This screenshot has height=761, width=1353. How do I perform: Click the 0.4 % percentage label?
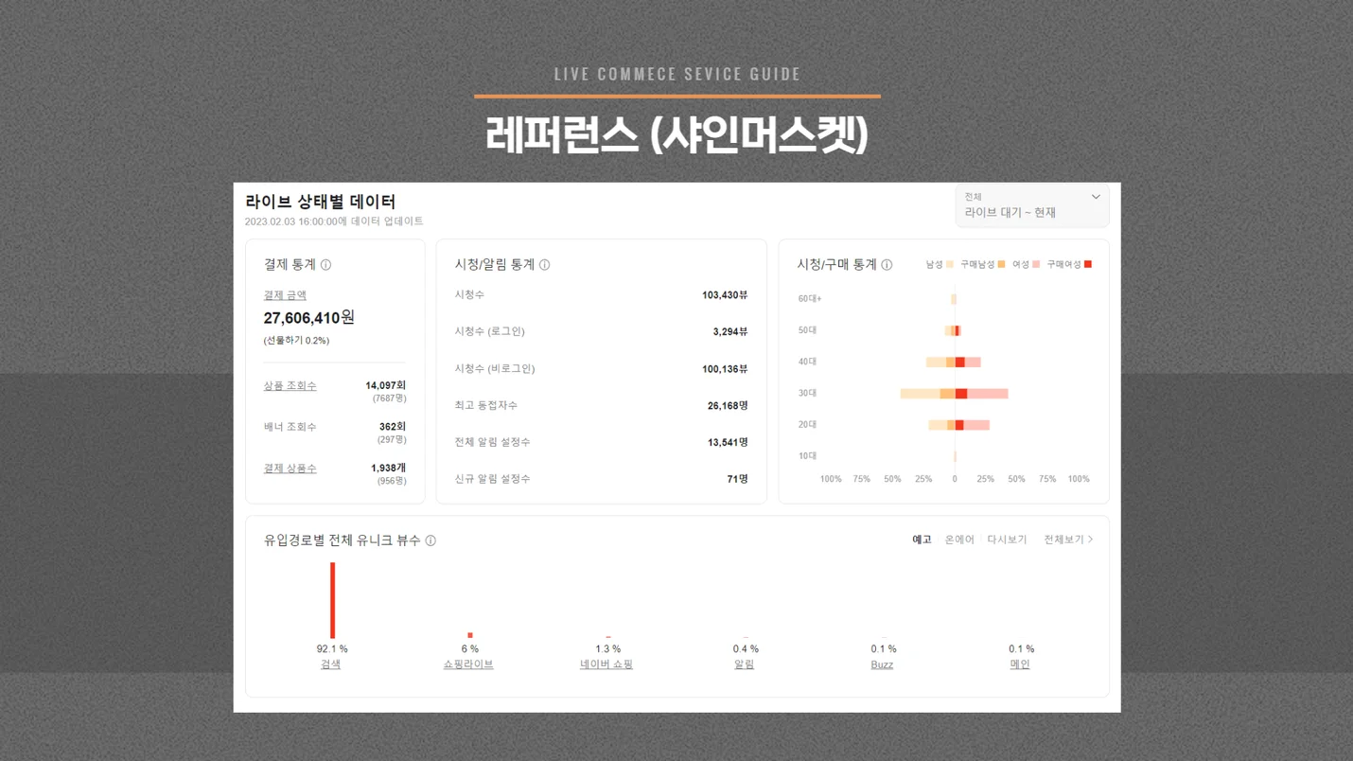pyautogui.click(x=746, y=649)
